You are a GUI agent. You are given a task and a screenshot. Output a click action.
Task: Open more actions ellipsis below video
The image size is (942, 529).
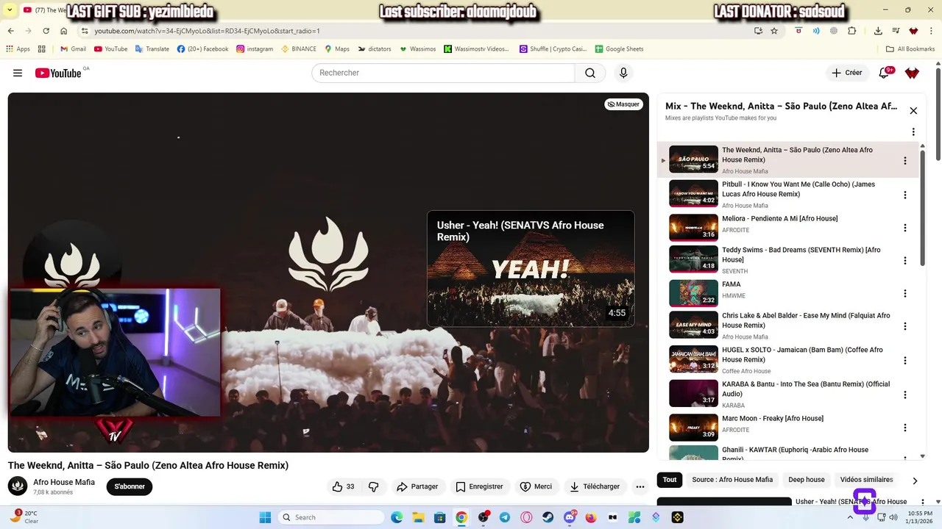[640, 486]
